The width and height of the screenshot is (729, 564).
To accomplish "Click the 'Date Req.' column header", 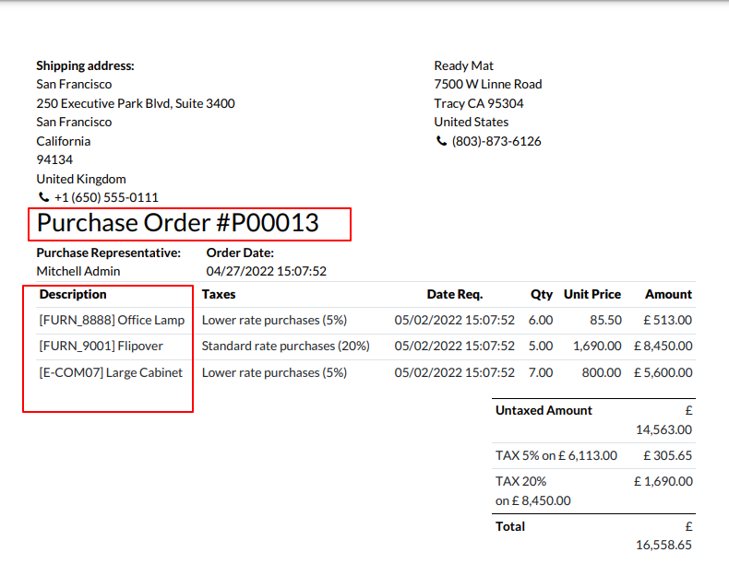I will point(455,294).
